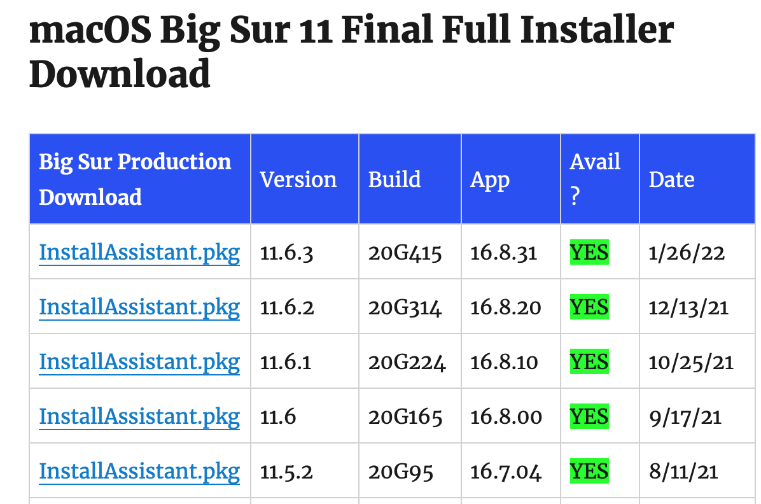Screen dimensions: 761x504
Task: Click the Big Sur Production Download header
Action: 135,179
